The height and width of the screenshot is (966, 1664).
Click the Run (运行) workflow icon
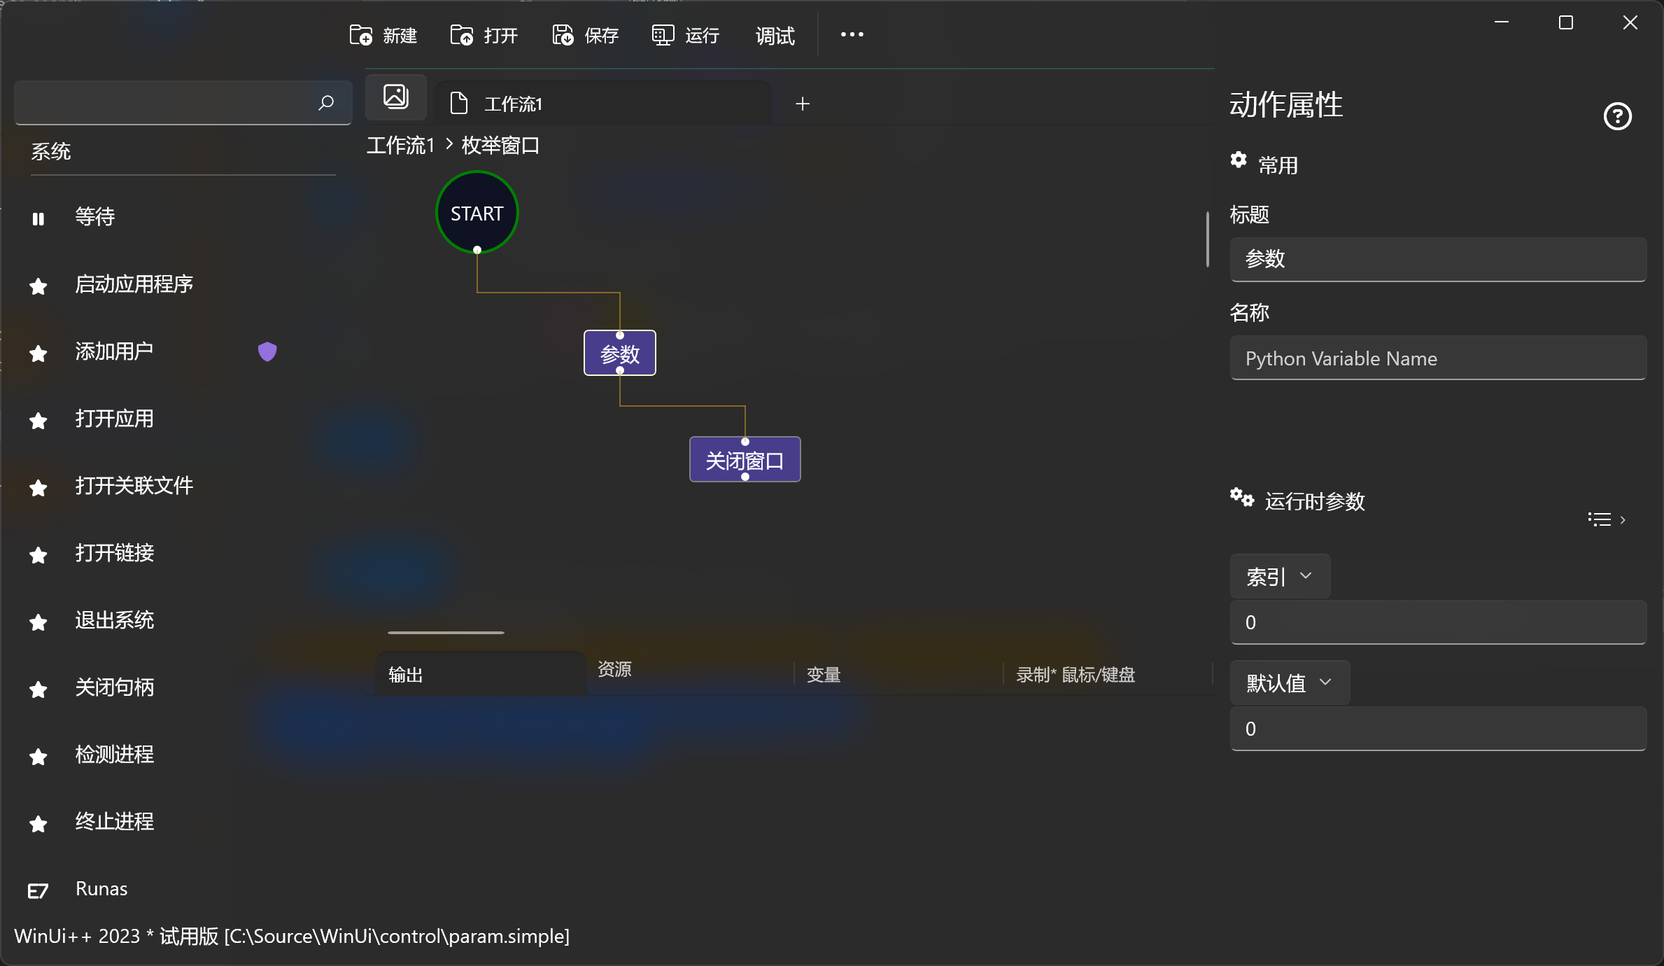663,35
